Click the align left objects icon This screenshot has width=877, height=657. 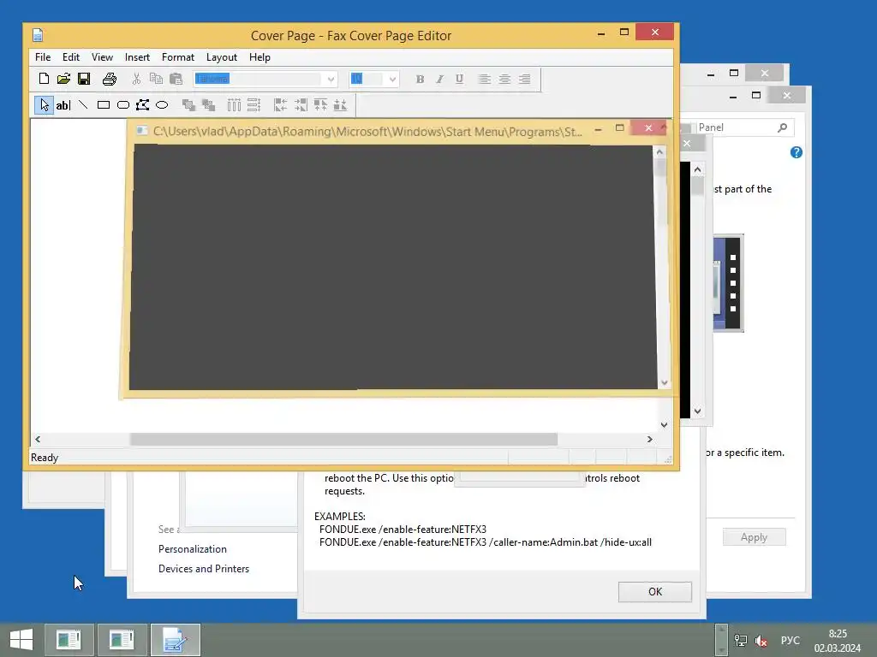click(x=280, y=105)
